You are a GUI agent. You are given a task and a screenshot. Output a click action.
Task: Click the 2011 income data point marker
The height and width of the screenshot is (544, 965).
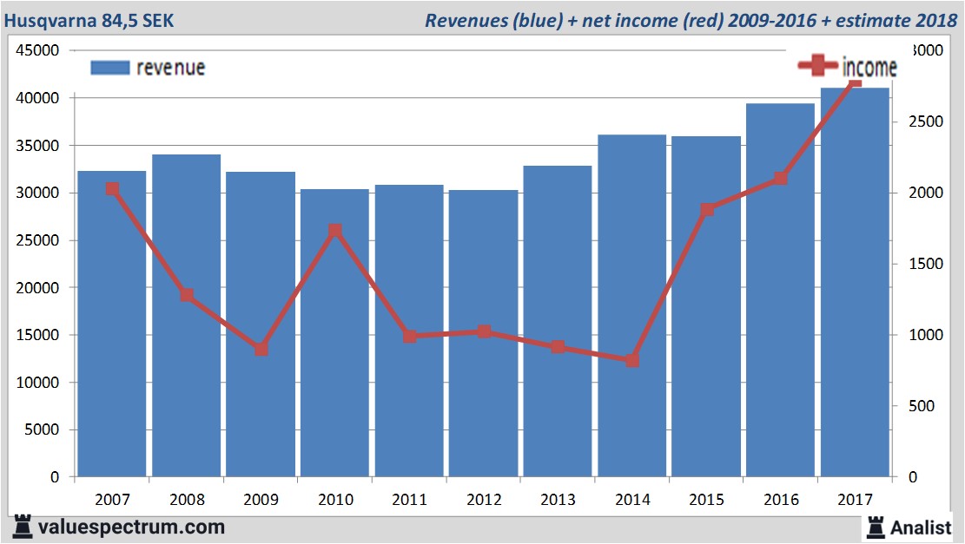[x=410, y=337]
